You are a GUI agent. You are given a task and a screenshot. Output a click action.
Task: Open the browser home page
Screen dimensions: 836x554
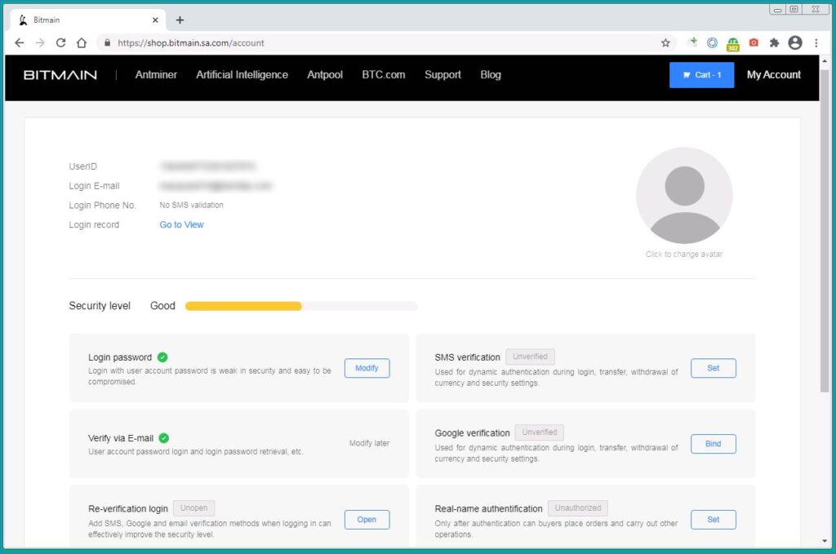click(x=82, y=42)
